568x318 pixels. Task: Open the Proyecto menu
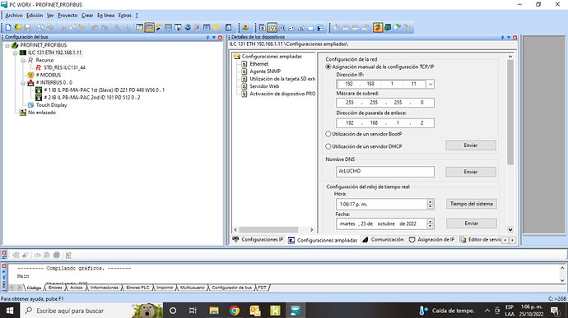pyautogui.click(x=68, y=15)
